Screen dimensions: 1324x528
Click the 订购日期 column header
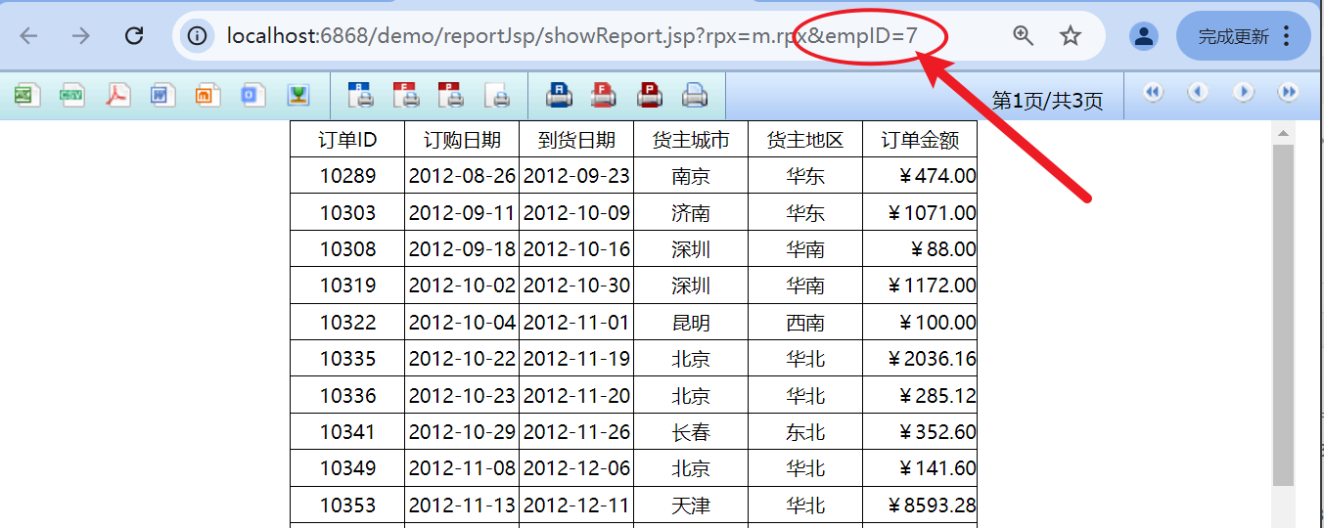tap(462, 140)
